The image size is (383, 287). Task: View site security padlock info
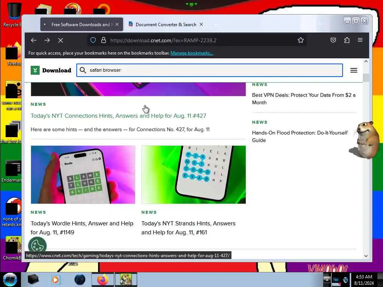(x=104, y=40)
